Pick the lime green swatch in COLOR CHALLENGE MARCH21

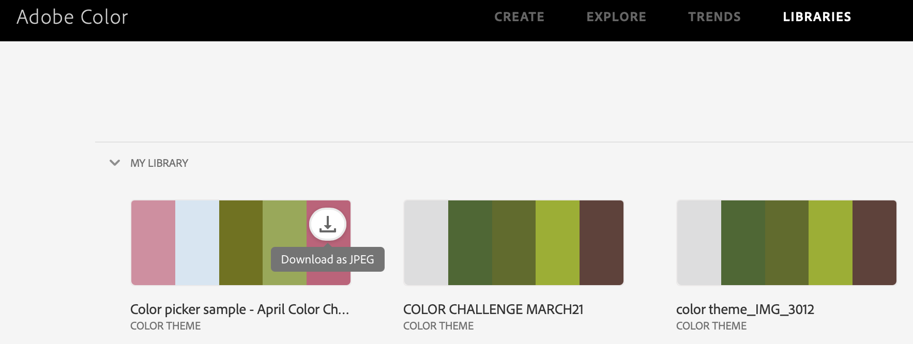tap(557, 243)
